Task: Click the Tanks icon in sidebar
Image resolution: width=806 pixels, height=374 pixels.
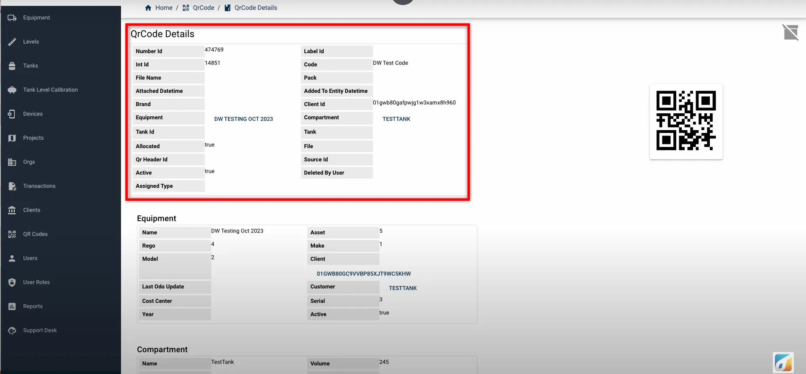Action: click(x=12, y=66)
